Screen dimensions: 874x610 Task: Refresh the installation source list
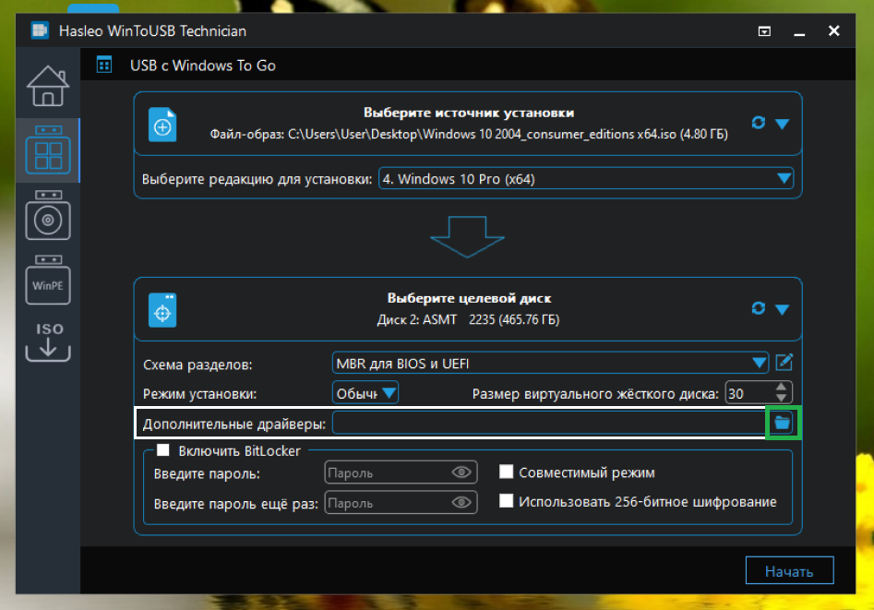pyautogui.click(x=759, y=122)
